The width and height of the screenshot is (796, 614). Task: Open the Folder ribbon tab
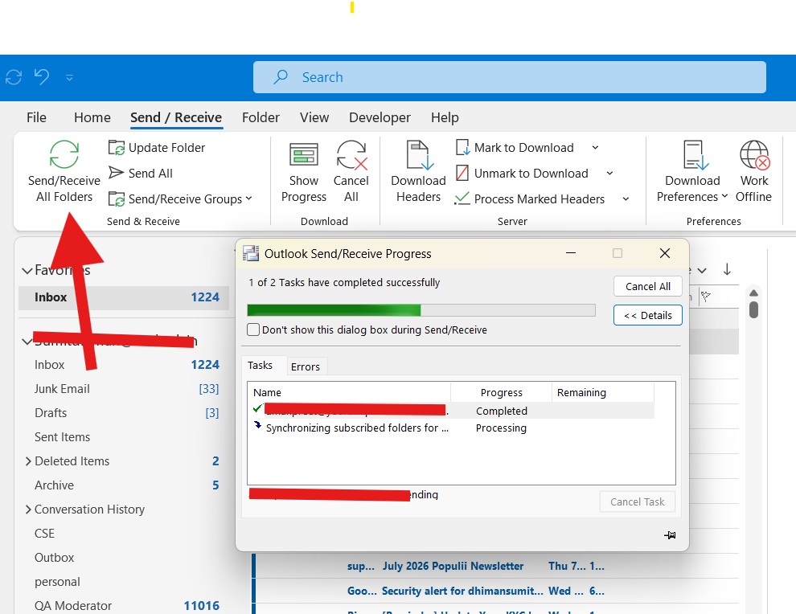pyautogui.click(x=261, y=117)
